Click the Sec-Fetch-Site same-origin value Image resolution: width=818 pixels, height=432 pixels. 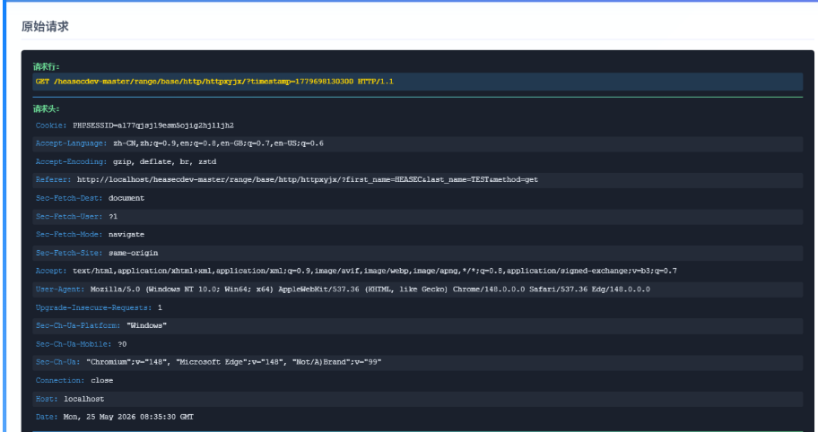pos(134,253)
